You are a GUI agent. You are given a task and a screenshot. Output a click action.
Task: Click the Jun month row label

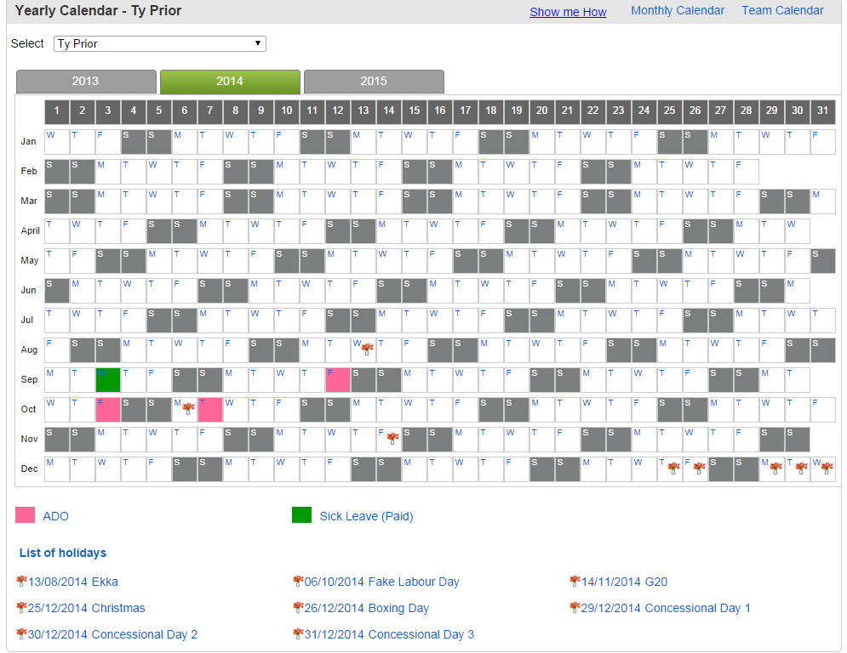pyautogui.click(x=29, y=290)
